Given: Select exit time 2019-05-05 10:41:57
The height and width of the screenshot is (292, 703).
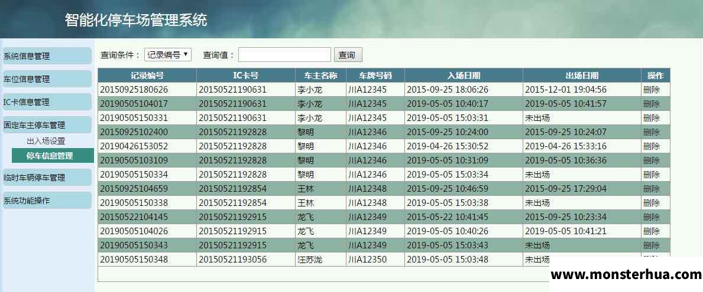Looking at the screenshot, I should point(566,104).
